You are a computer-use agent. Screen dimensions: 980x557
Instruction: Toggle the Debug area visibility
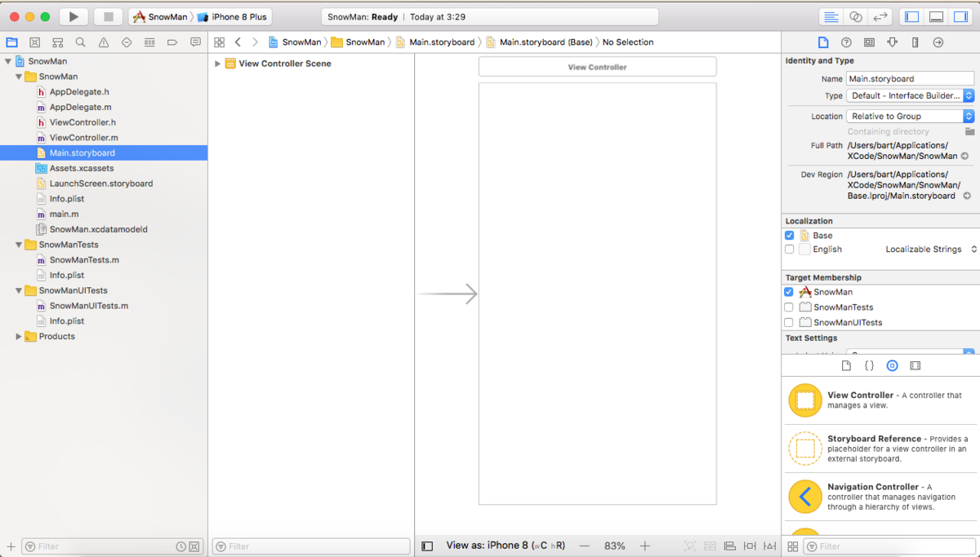(x=937, y=16)
